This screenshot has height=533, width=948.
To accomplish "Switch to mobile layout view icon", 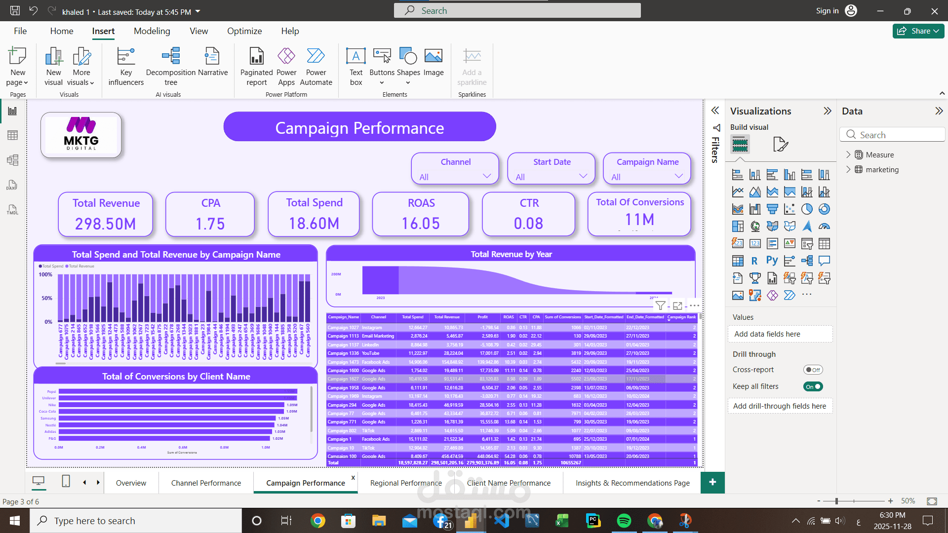I will coord(66,482).
